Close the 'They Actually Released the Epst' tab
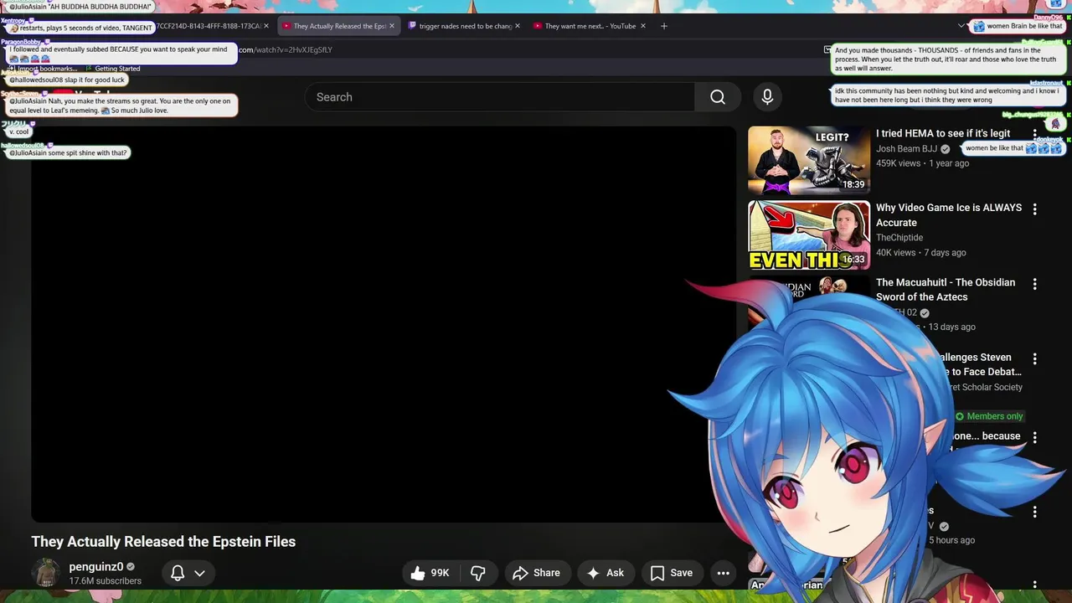This screenshot has height=603, width=1072. coord(391,26)
